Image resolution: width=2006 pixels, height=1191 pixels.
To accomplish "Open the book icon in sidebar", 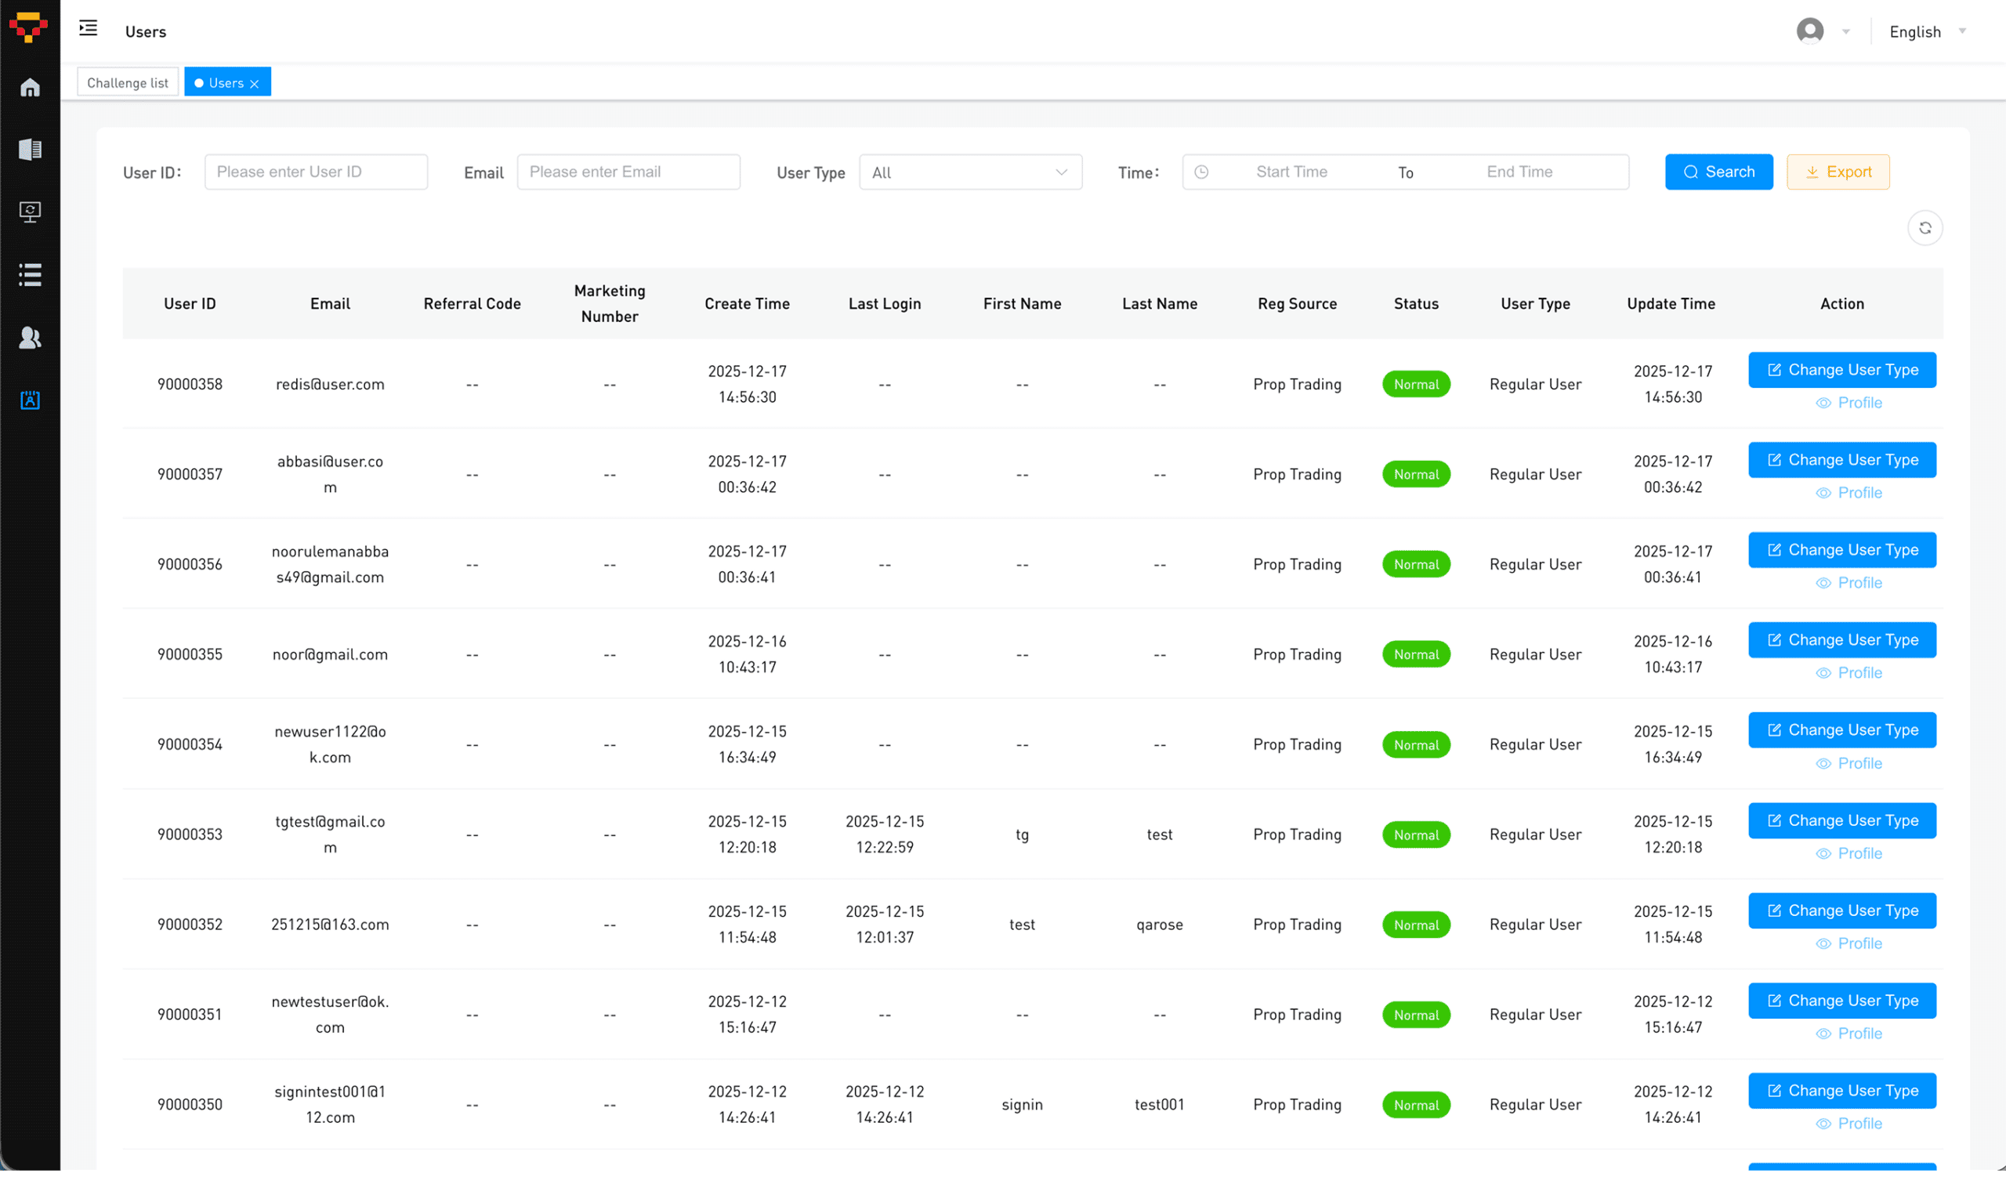I will (30, 150).
